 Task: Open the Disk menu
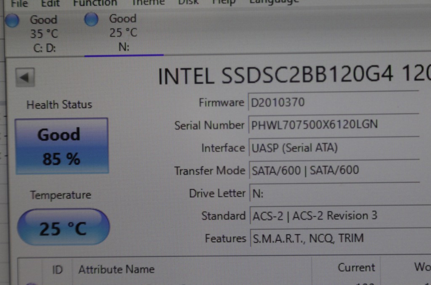click(188, 3)
